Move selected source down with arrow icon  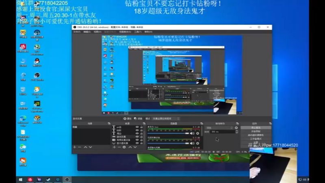pyautogui.click(x=135, y=147)
